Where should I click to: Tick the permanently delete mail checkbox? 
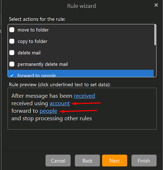coord(12,64)
